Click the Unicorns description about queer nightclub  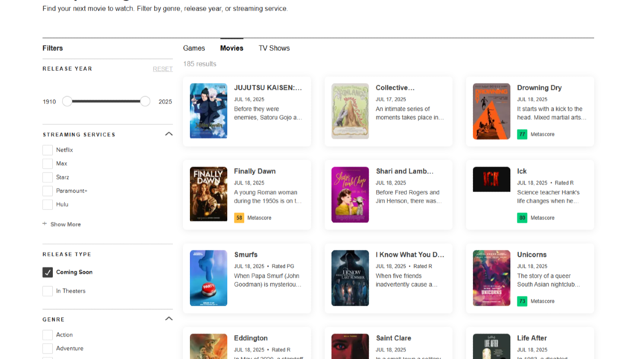pyautogui.click(x=548, y=280)
